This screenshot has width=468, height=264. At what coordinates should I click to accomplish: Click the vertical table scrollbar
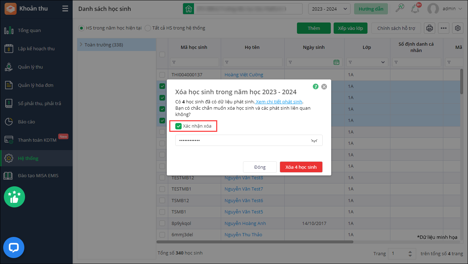[461, 82]
